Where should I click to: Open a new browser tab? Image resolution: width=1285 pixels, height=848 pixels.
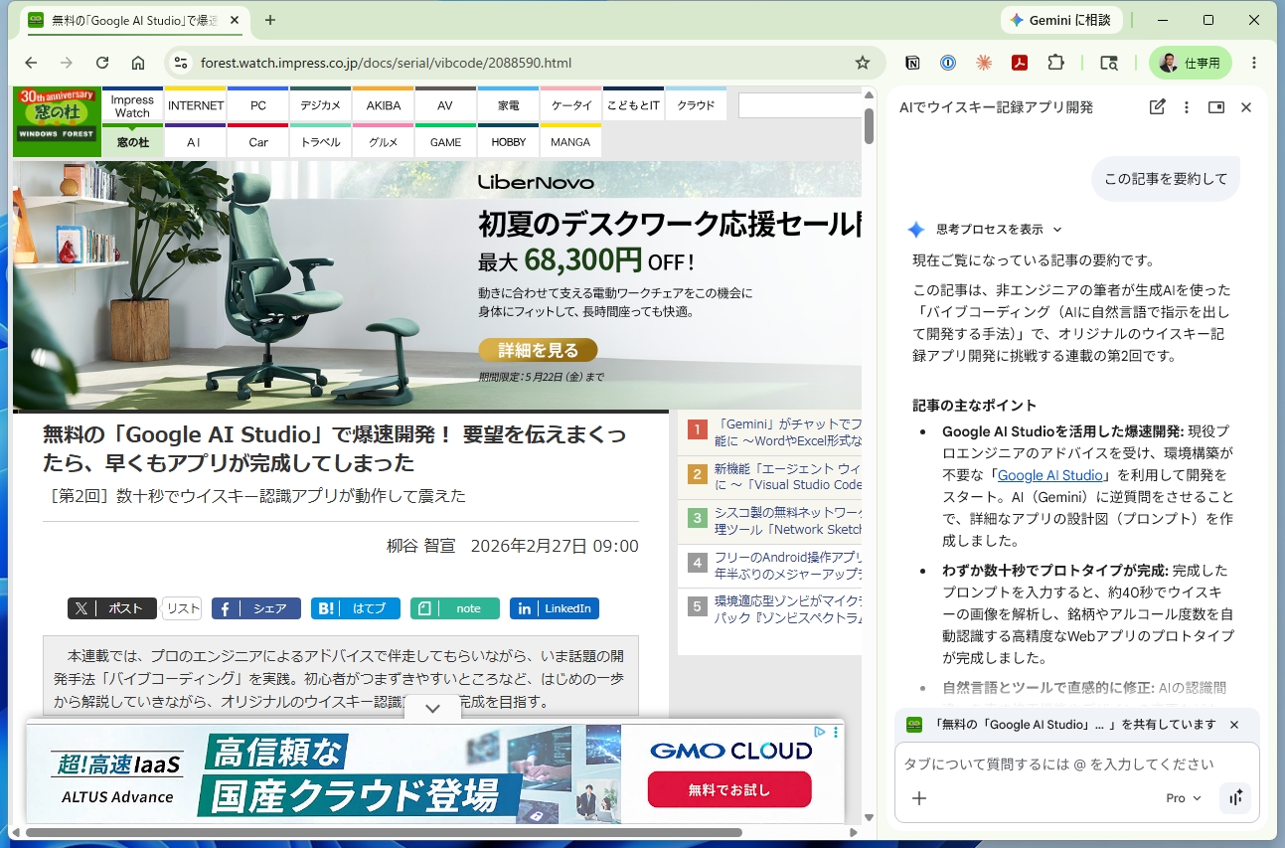tap(270, 20)
